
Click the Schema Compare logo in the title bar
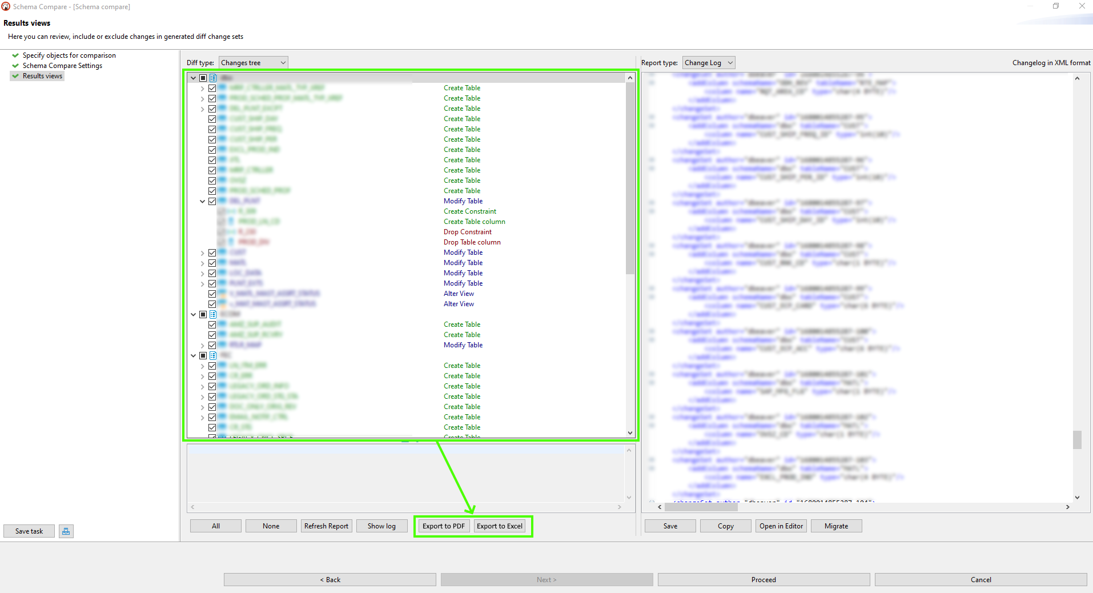tap(6, 6)
